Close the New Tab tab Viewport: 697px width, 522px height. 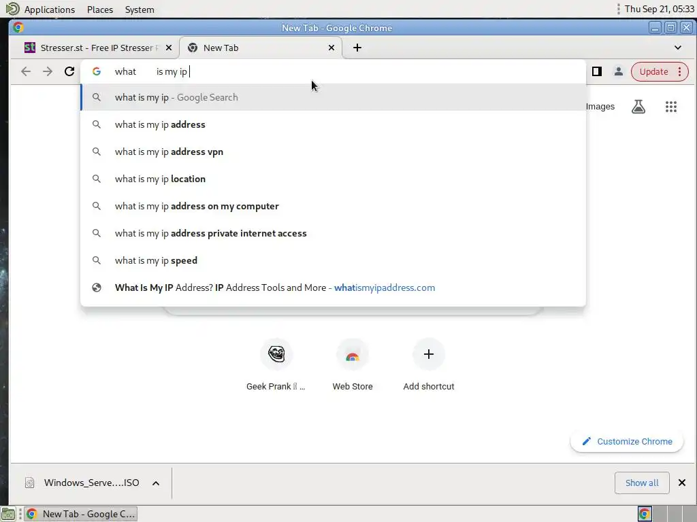pos(331,48)
